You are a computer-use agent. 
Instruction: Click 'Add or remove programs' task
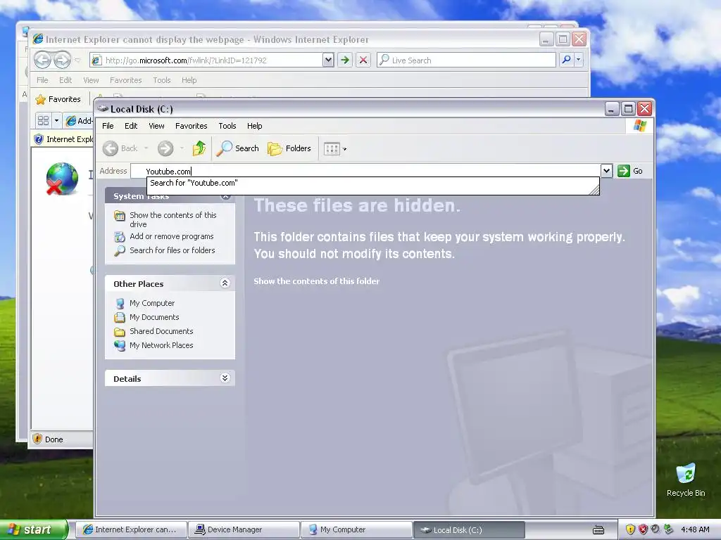click(x=172, y=236)
